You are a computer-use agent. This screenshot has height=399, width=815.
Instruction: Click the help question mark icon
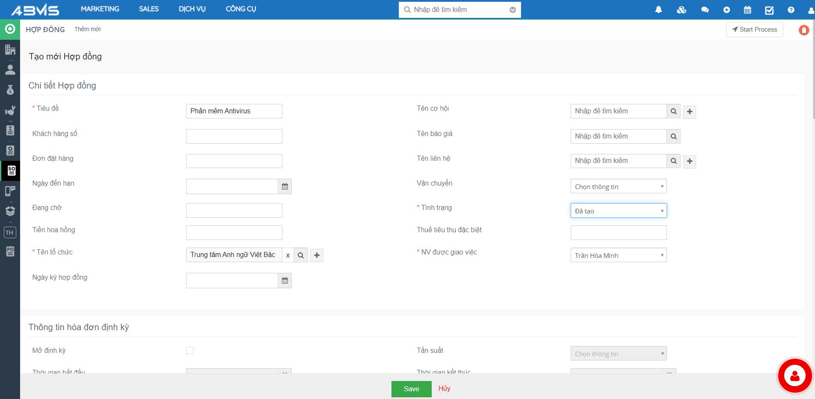(x=791, y=10)
